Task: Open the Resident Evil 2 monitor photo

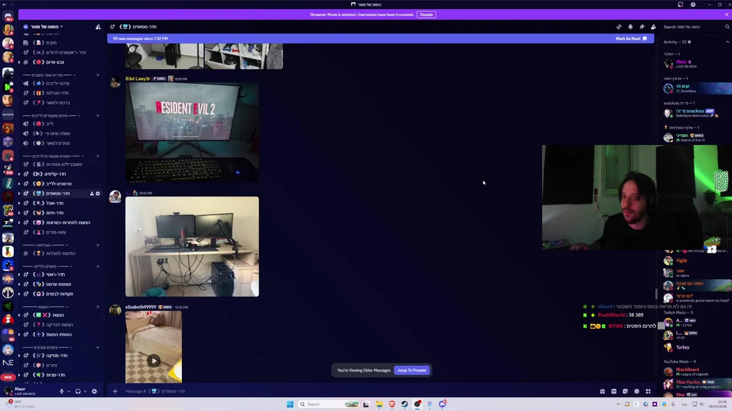Action: click(x=192, y=132)
